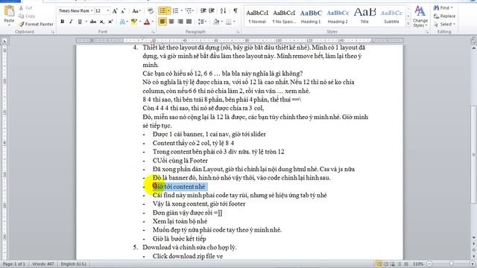
Task: Toggle Subscript formatting
Action: [x=102, y=22]
